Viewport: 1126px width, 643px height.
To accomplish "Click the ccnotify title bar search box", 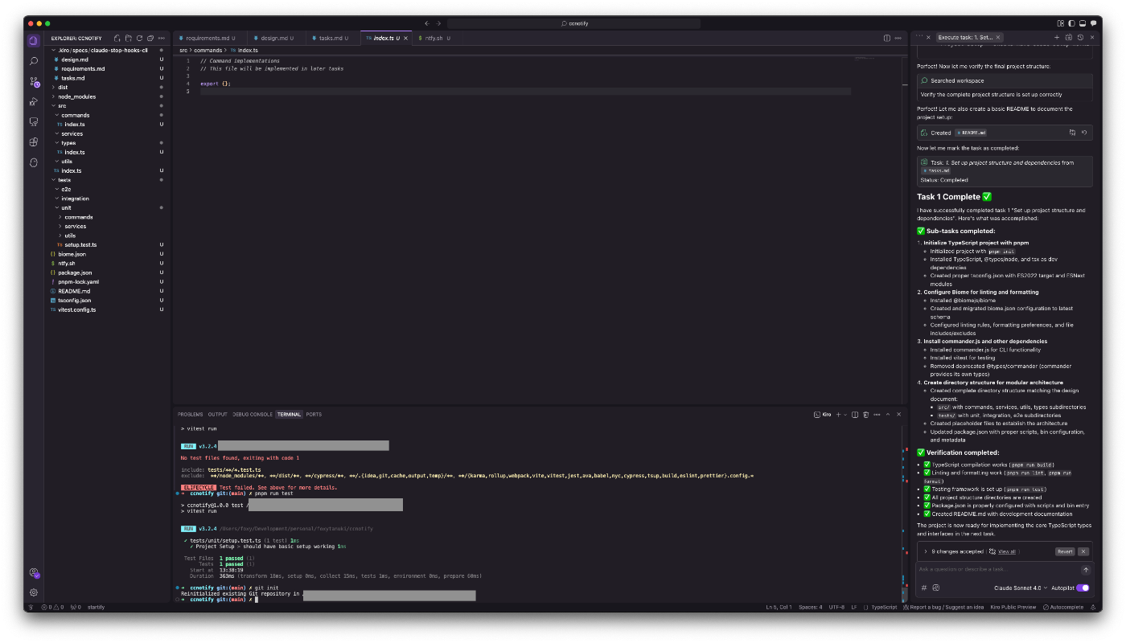I will (575, 23).
